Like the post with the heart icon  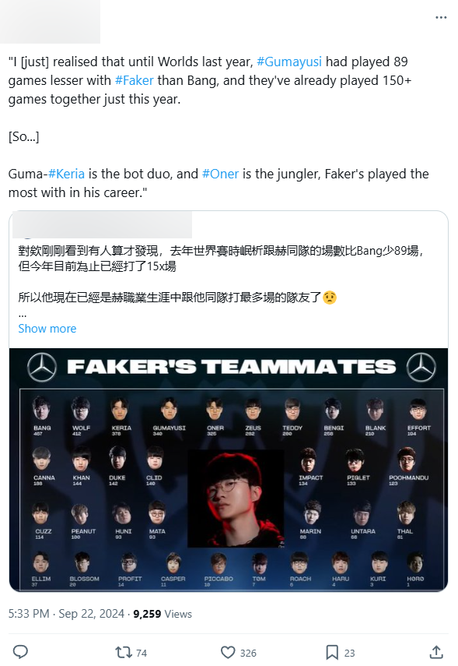click(x=228, y=652)
